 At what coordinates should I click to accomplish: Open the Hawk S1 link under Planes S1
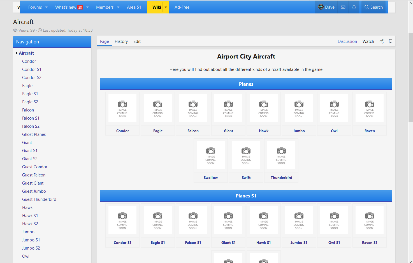click(264, 243)
